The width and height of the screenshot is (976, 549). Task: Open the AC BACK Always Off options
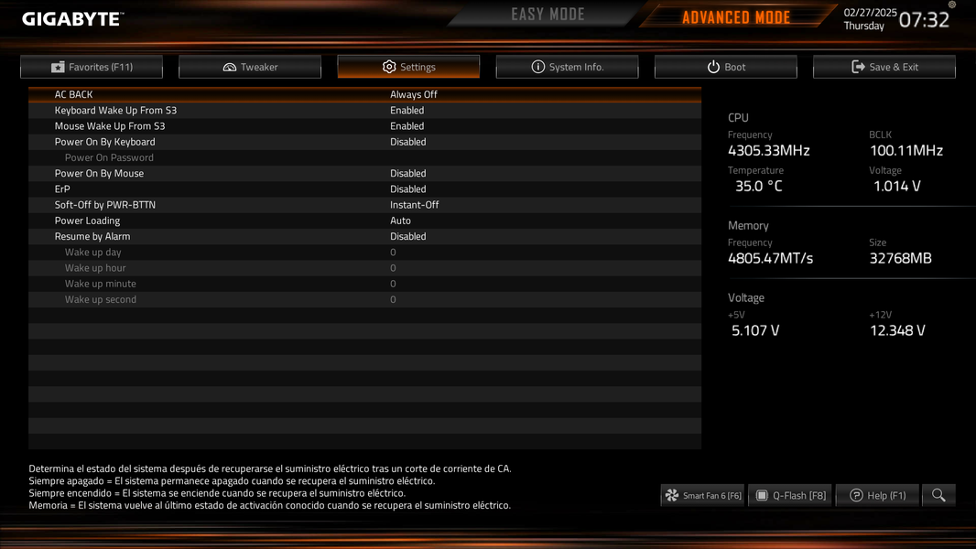tap(413, 94)
